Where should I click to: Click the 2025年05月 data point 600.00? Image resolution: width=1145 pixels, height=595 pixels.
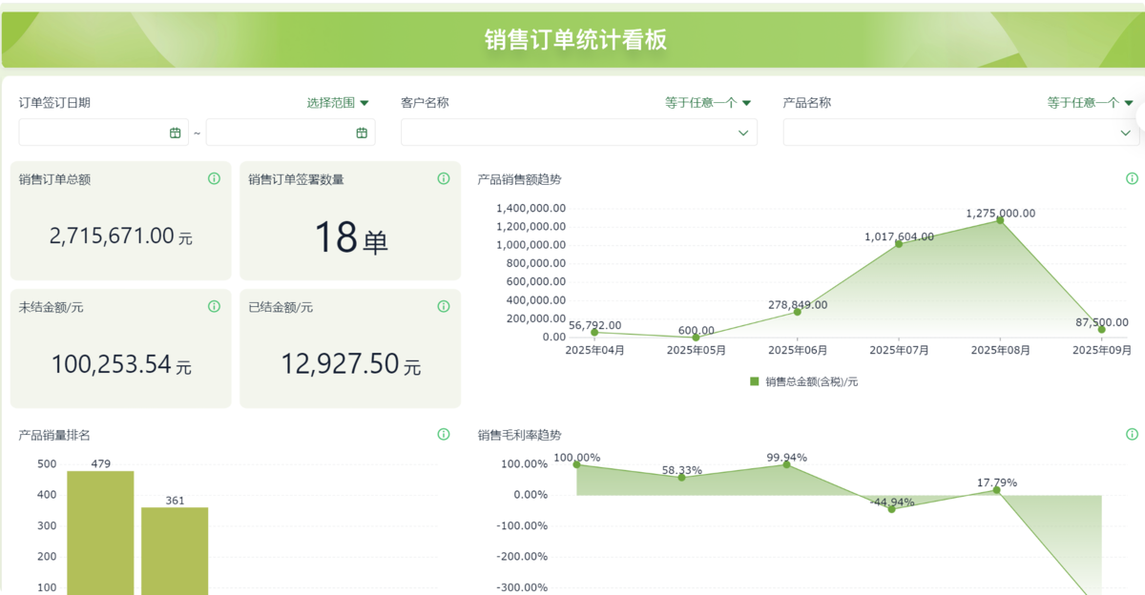coord(696,337)
